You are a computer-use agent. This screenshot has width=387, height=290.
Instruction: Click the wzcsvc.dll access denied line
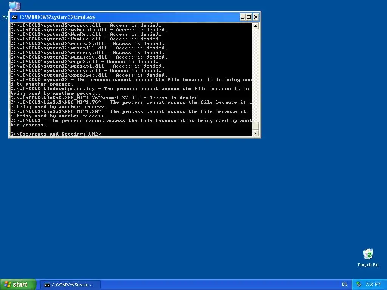86,71
